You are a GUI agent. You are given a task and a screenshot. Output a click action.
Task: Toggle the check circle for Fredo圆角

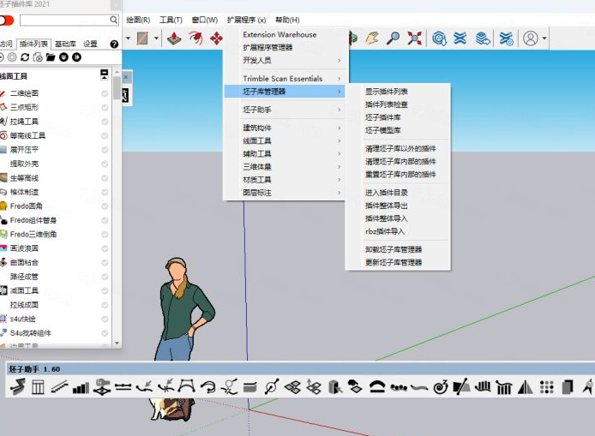tap(105, 206)
